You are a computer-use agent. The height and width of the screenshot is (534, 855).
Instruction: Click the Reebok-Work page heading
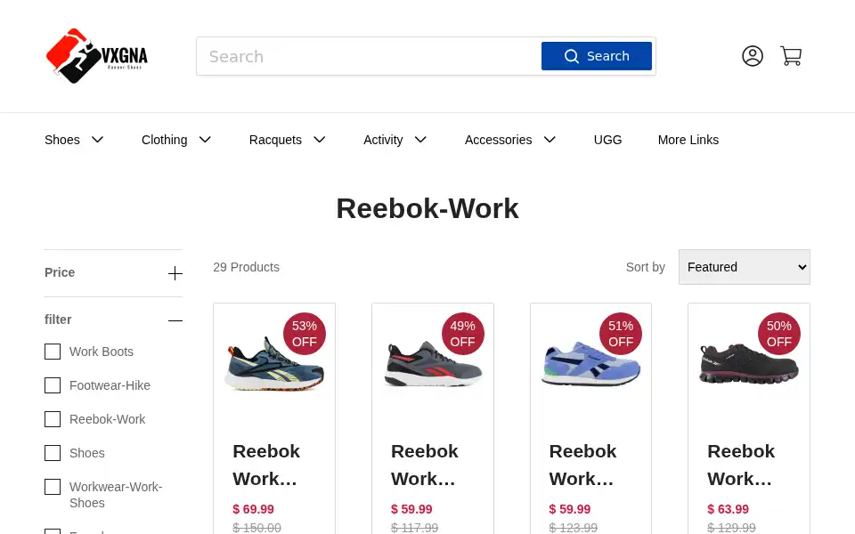point(427,208)
